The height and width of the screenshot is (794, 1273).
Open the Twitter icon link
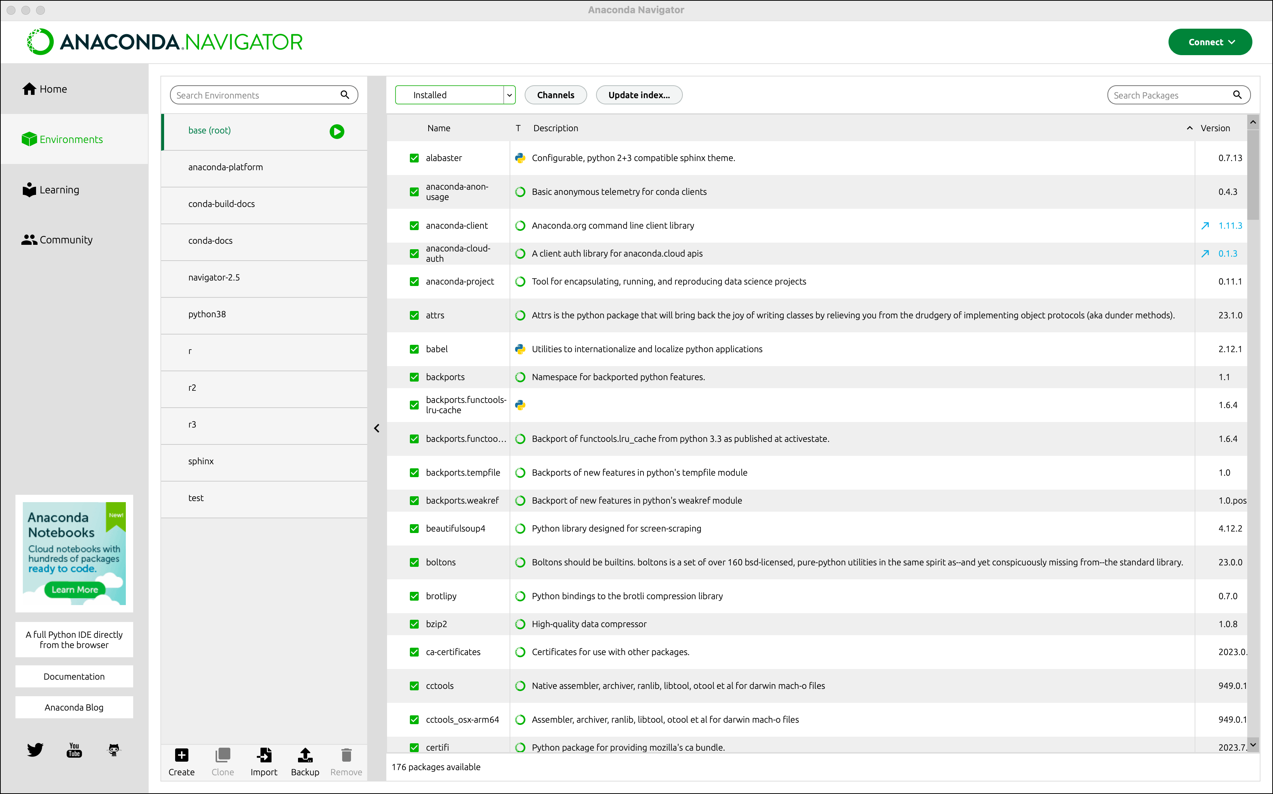(x=35, y=750)
